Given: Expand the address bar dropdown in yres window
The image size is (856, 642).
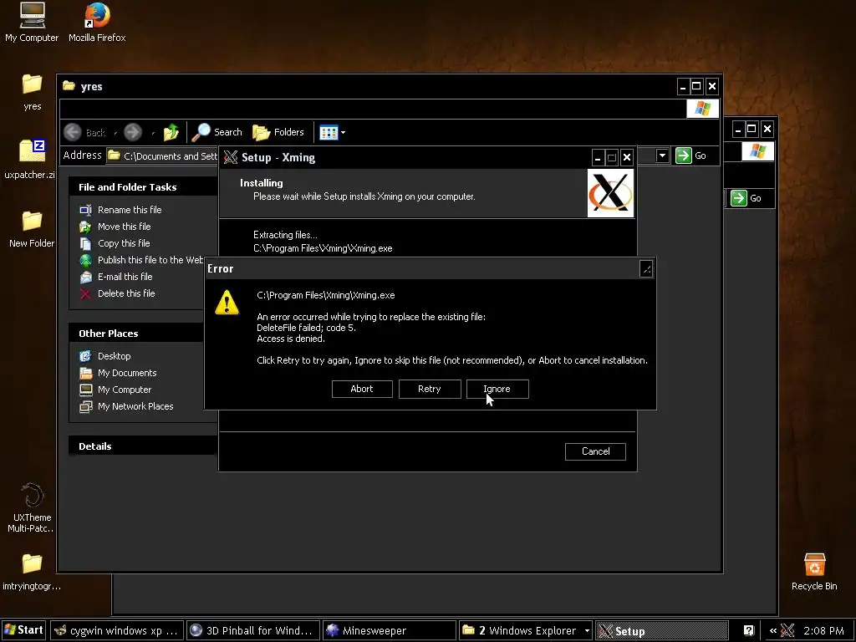Looking at the screenshot, I should (x=662, y=155).
